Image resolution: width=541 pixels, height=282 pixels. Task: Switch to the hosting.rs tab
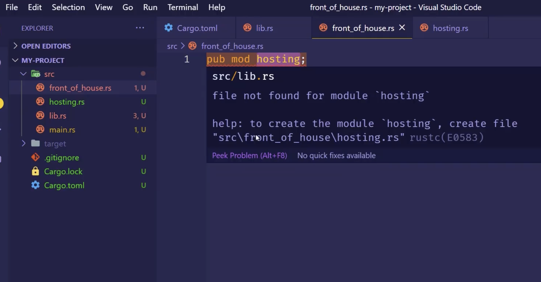(450, 28)
